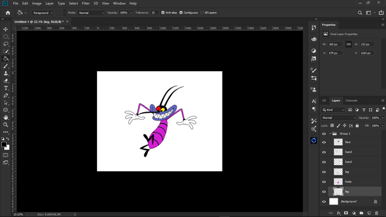
Task: Toggle Lock all padlock in Layers panel
Action: [357, 126]
